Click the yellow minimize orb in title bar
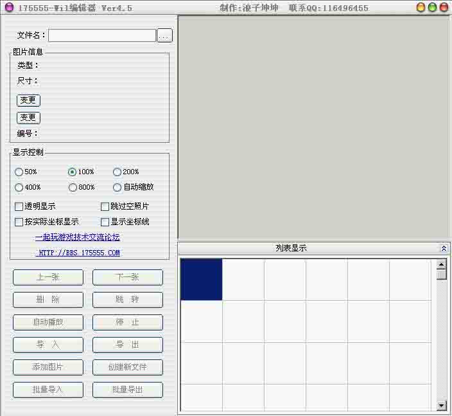Viewport: 452px width, 416px height. point(421,8)
